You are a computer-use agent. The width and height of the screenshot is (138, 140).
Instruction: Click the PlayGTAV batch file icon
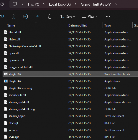click(6, 74)
